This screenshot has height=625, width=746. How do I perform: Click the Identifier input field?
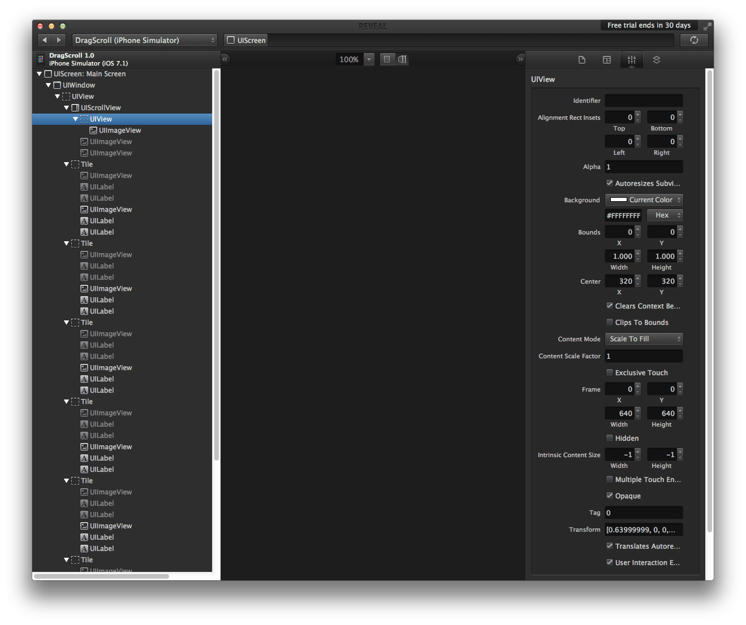[x=644, y=101]
